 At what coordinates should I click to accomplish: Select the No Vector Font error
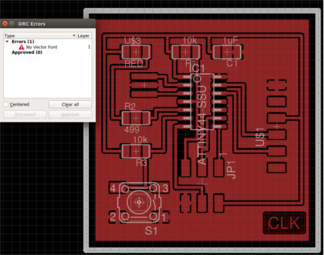(x=47, y=47)
